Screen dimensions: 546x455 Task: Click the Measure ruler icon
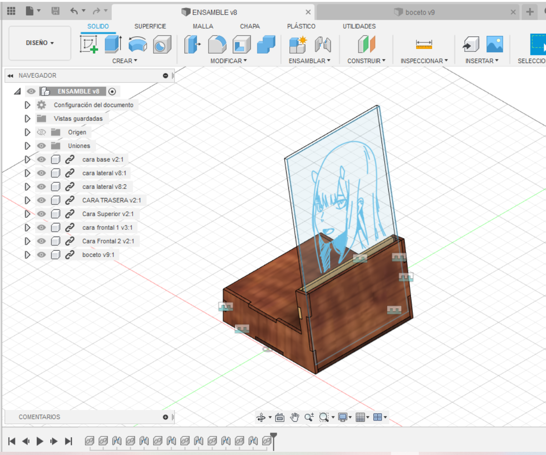pos(424,45)
